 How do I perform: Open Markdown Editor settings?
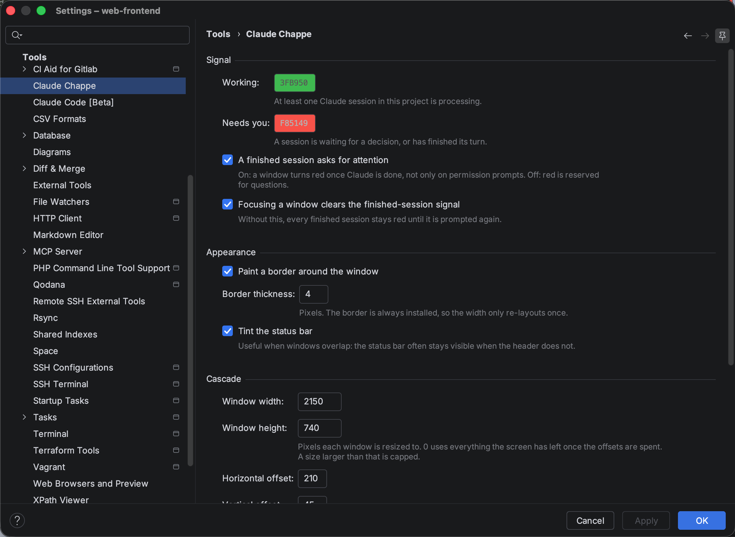point(68,235)
